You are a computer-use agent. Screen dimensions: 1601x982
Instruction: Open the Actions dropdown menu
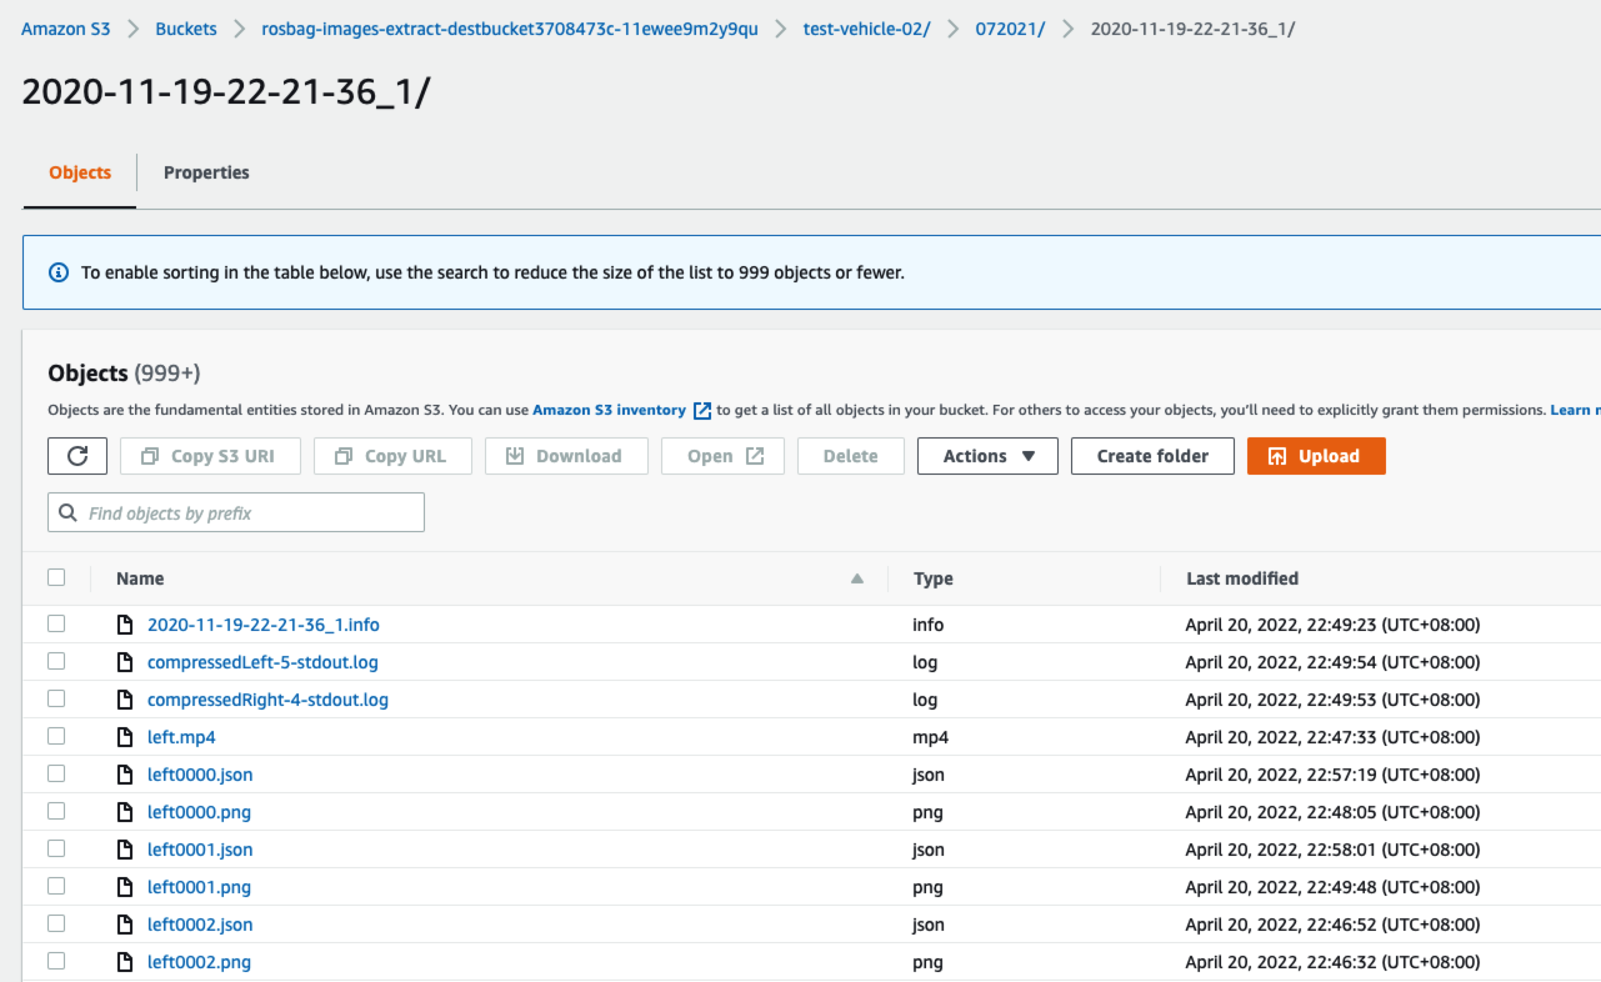pyautogui.click(x=987, y=456)
